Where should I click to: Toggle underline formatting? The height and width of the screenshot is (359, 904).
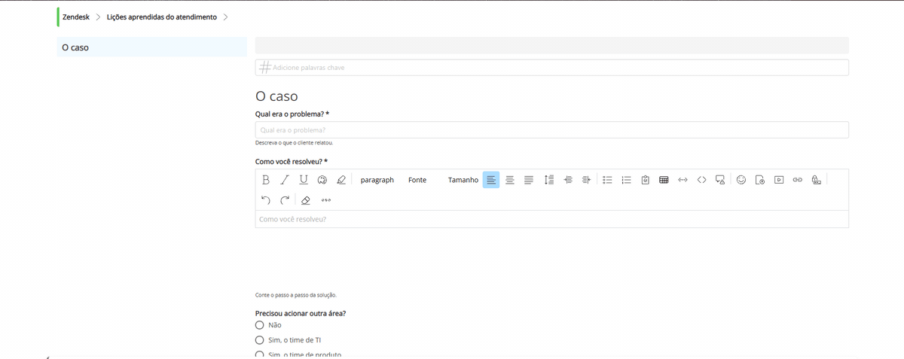pos(304,180)
